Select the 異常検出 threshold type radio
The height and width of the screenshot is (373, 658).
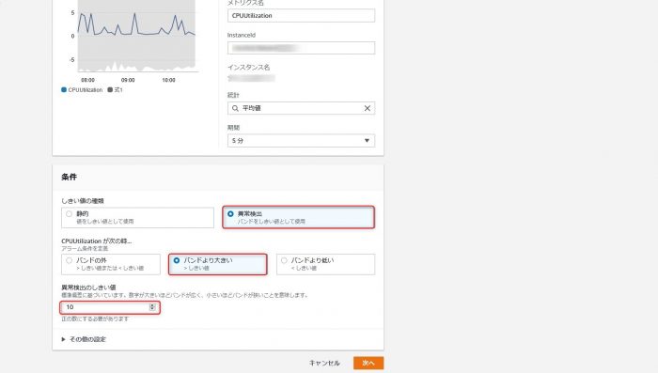[230, 214]
